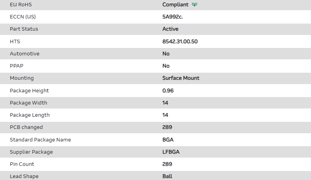Select the value 14 for Package Length
Image resolution: width=311 pixels, height=180 pixels.
coord(165,115)
